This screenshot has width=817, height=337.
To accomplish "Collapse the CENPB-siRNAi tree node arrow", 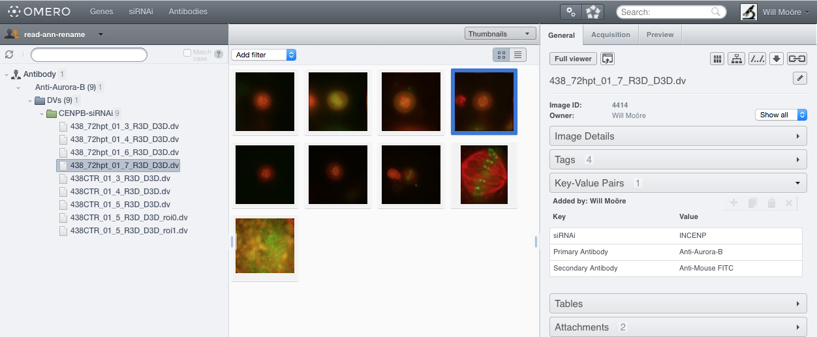I will click(42, 114).
